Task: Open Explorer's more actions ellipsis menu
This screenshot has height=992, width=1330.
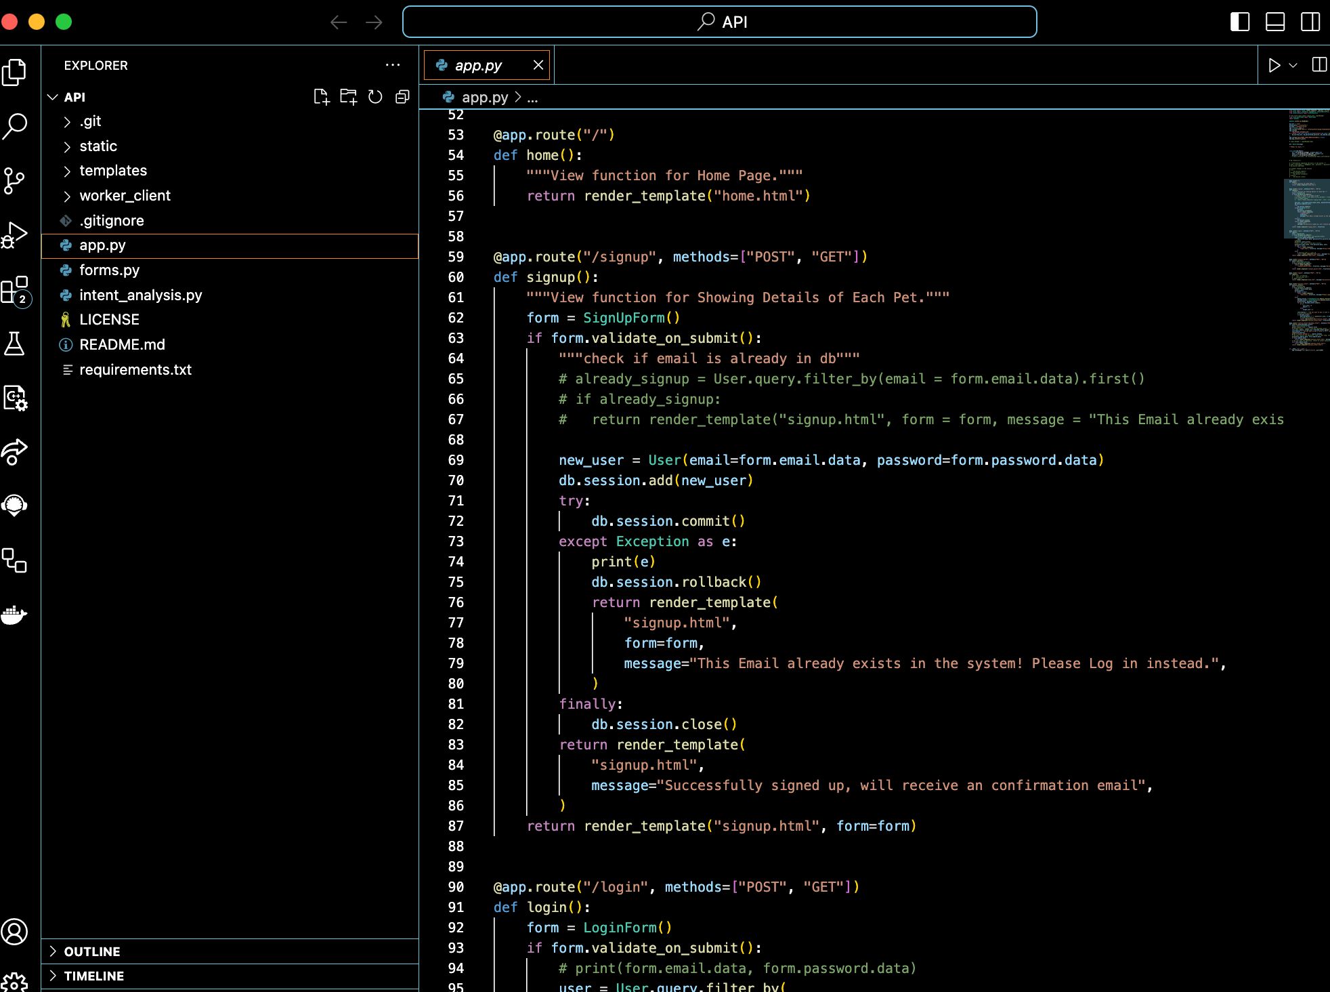Action: point(393,65)
